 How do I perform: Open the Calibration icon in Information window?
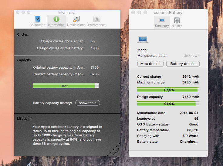pos(38,19)
